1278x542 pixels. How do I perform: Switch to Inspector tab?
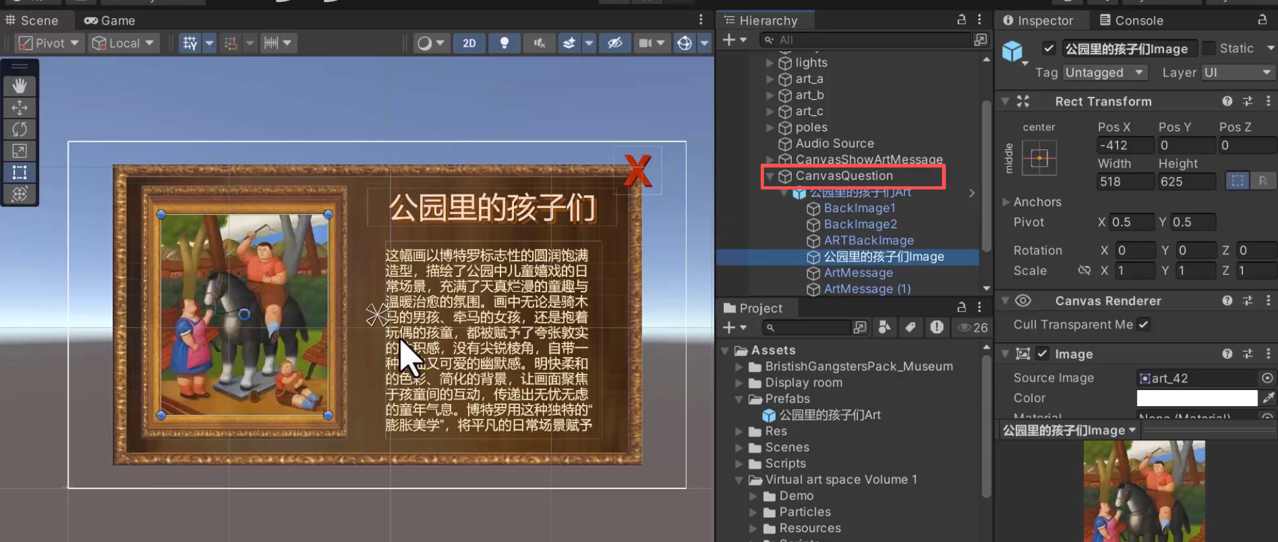1038,21
